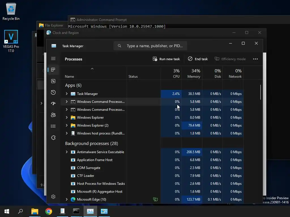Image resolution: width=290 pixels, height=217 pixels.
Task: Expand the Windows Explorer row
Action: pos(67,118)
